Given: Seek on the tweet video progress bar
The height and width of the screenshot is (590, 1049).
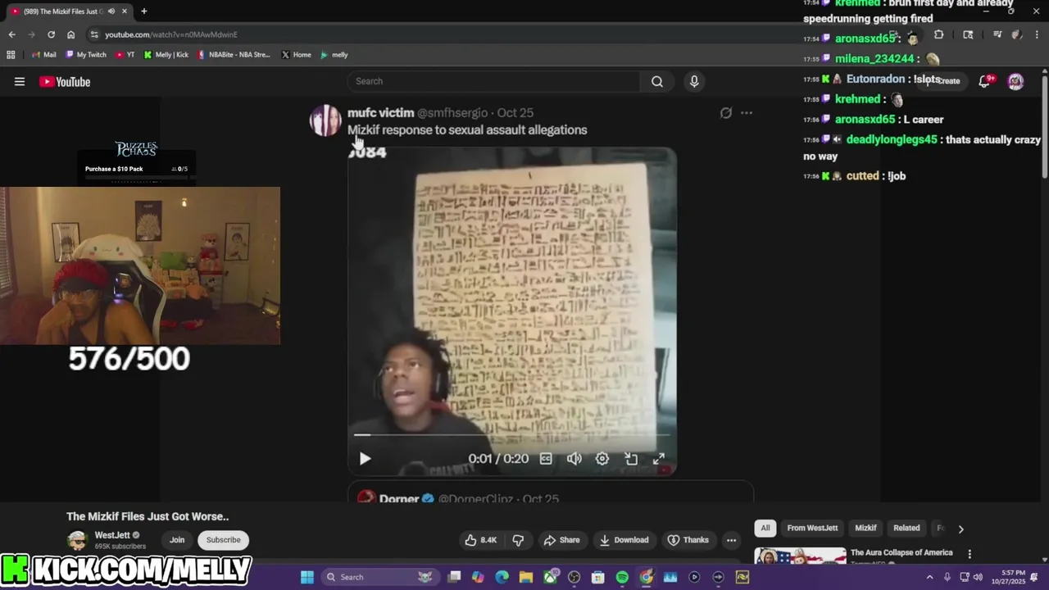Looking at the screenshot, I should tap(512, 435).
